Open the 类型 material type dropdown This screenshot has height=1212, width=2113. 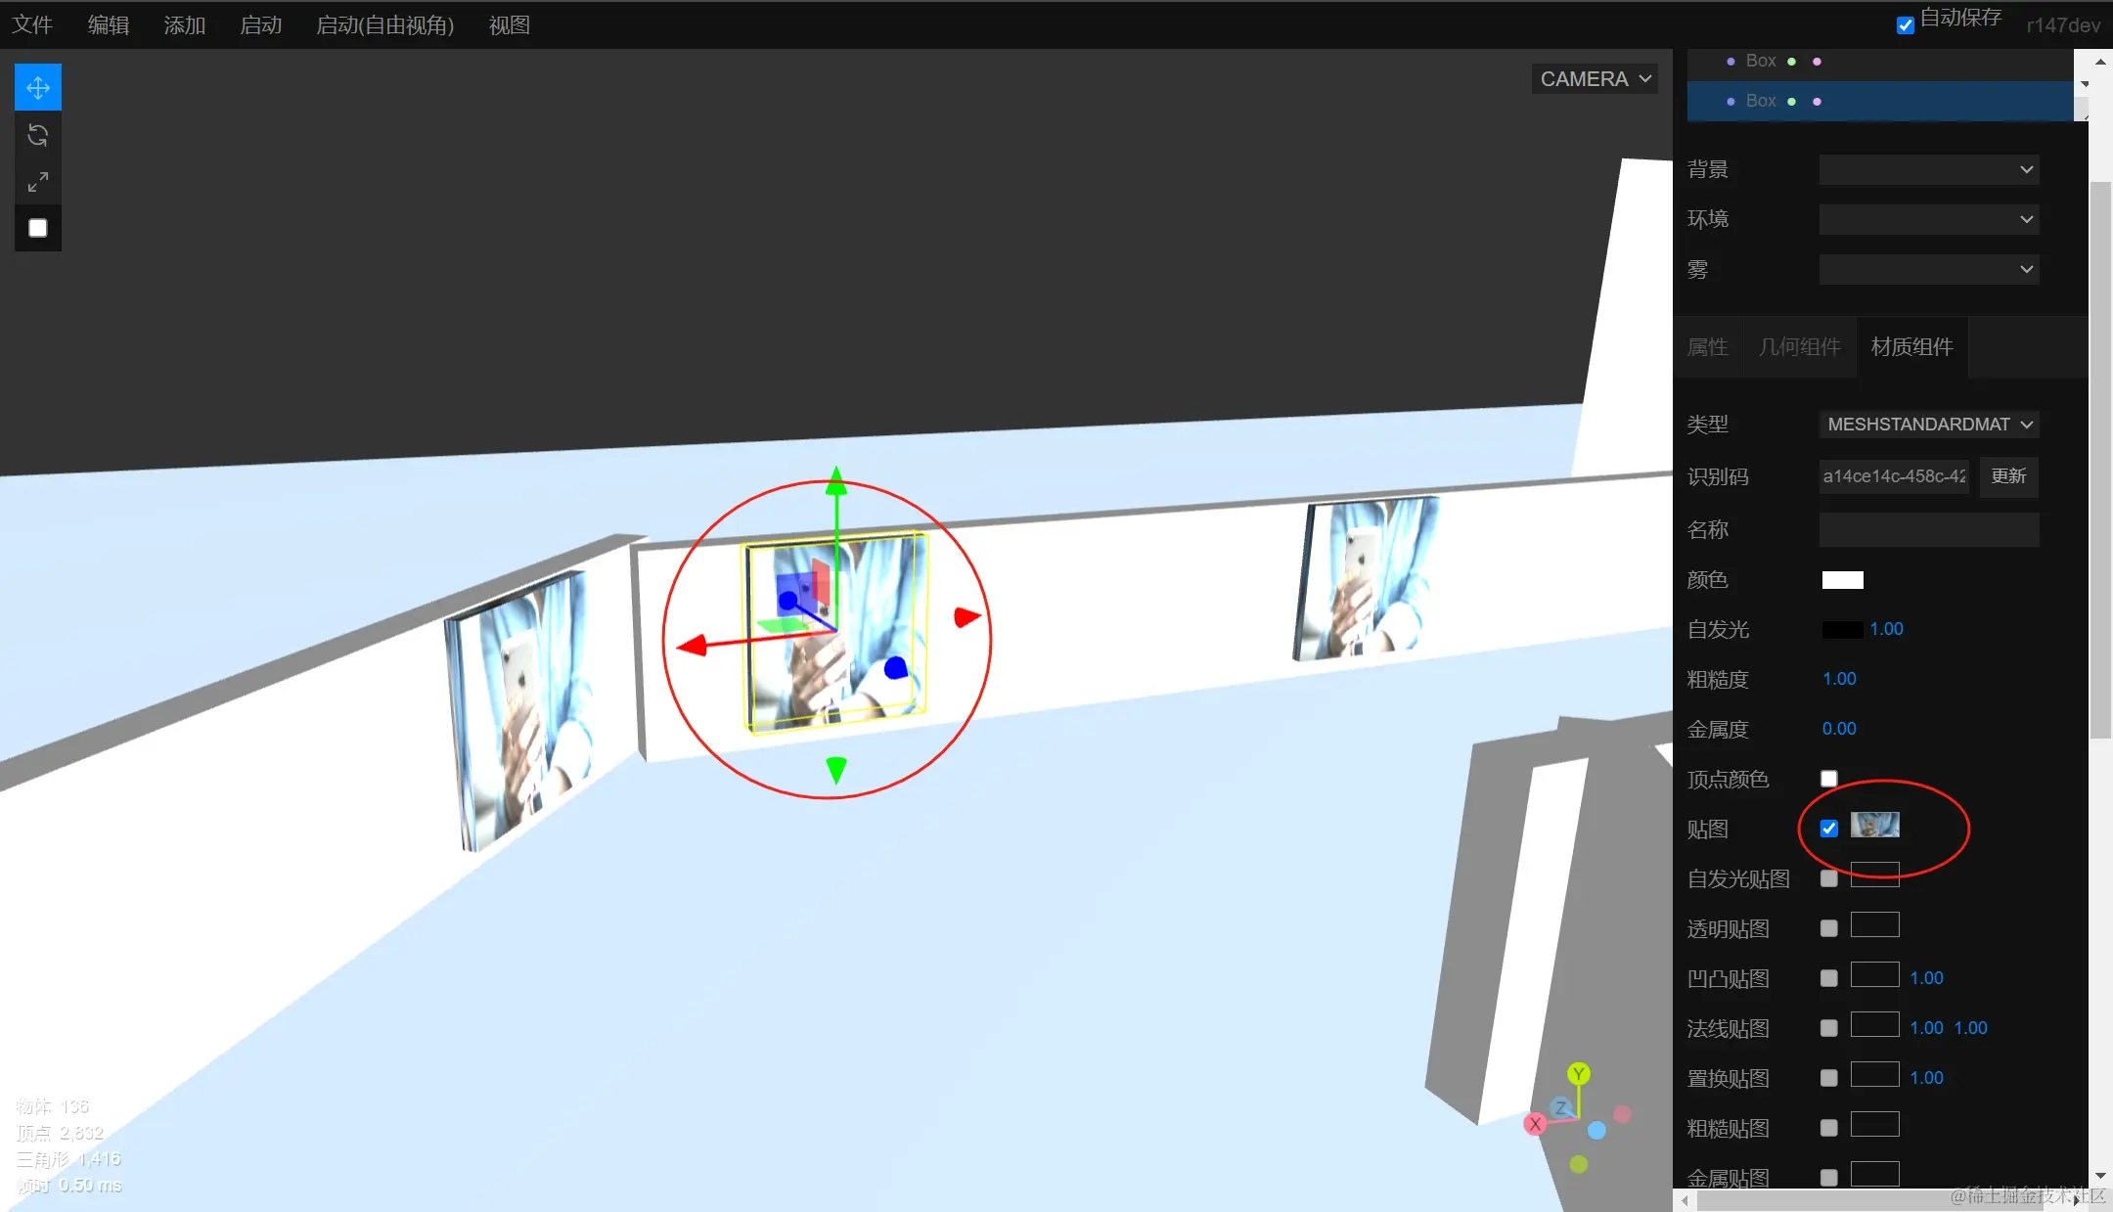coord(1928,425)
